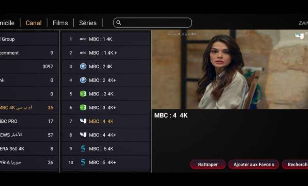Select channel 6 MBC 3 4K+
Screen dimensions: 308x186
pos(106,108)
